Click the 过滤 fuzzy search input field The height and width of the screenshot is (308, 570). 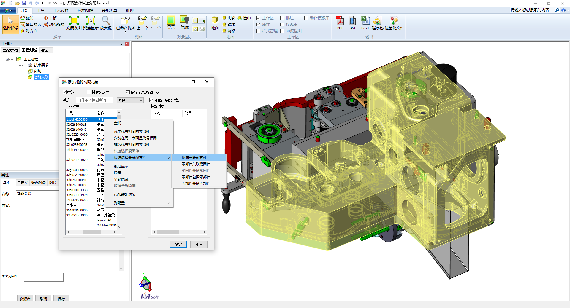pyautogui.click(x=94, y=100)
